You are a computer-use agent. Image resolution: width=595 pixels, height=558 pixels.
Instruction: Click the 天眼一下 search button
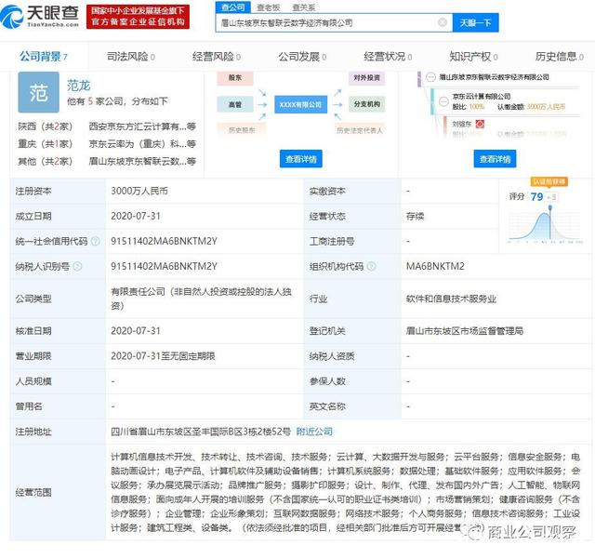(x=475, y=22)
